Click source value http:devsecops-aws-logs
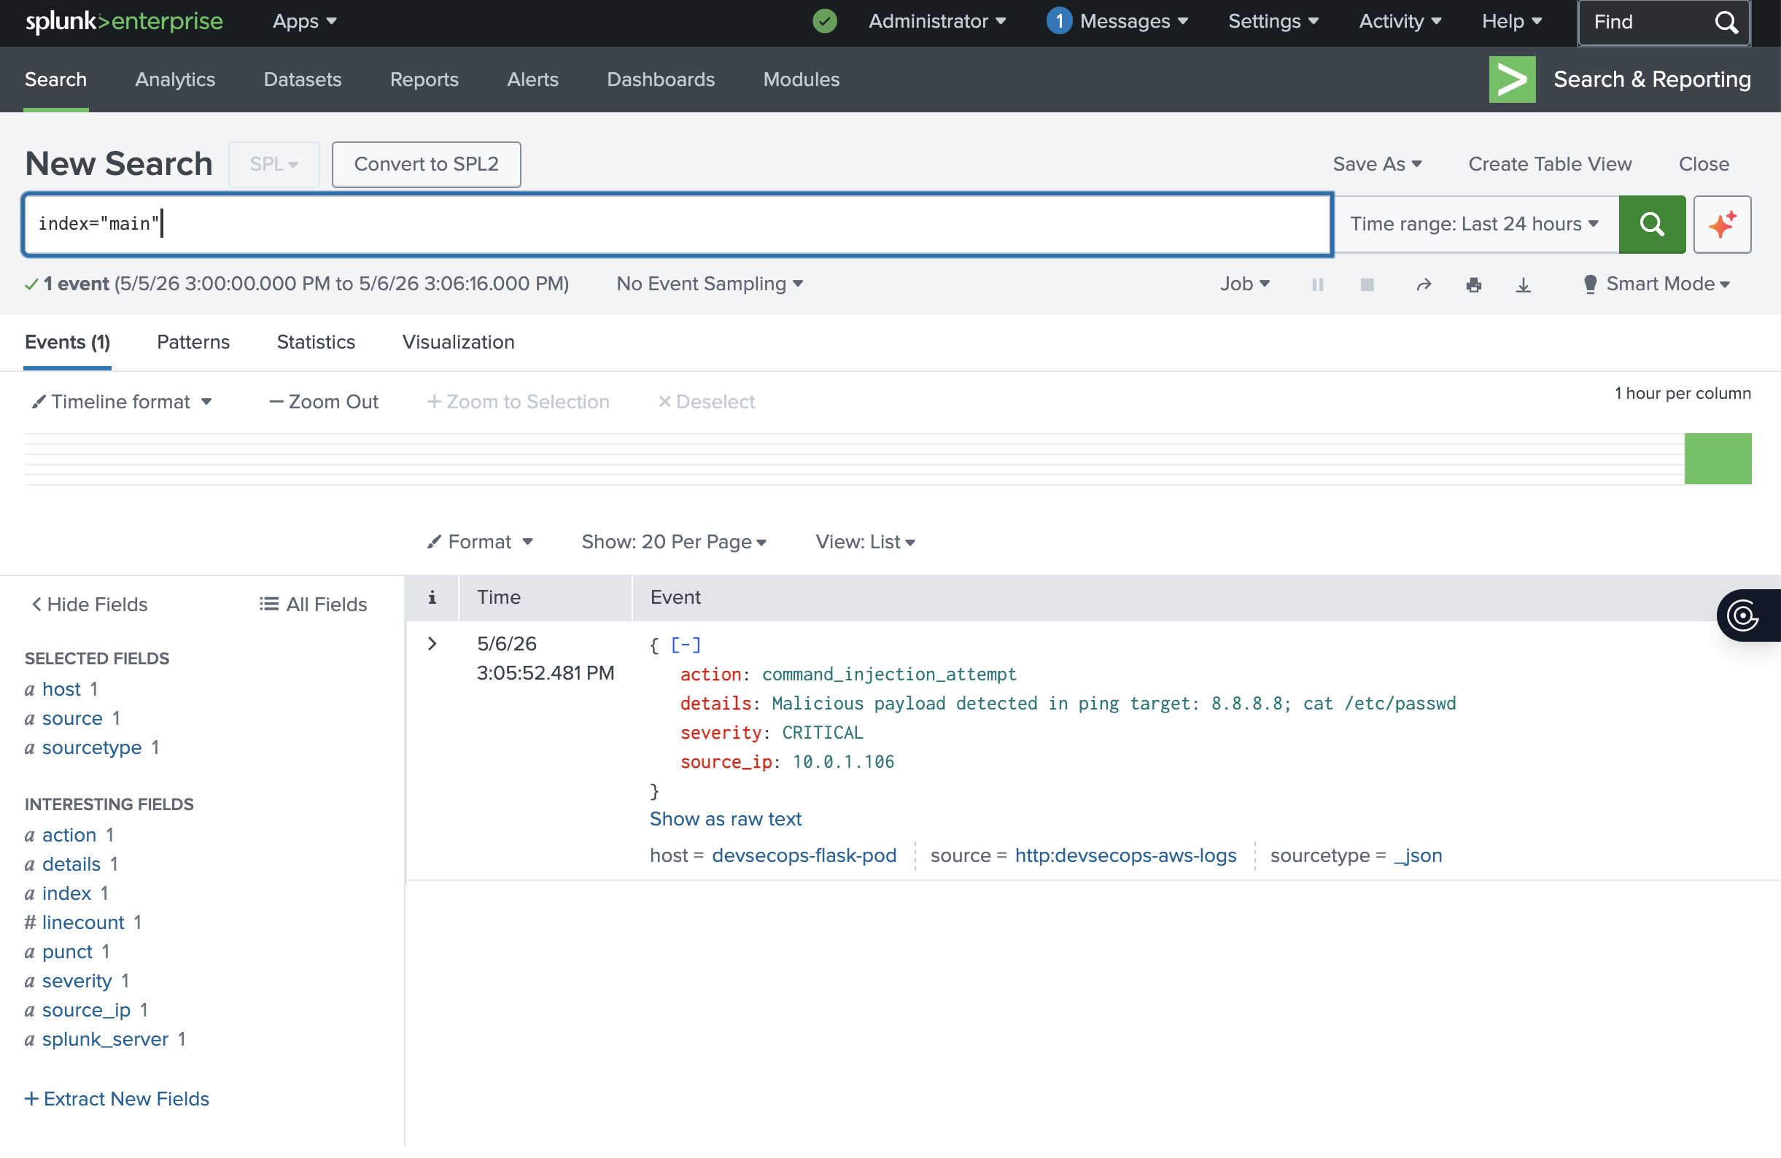This screenshot has width=1781, height=1158. tap(1125, 855)
